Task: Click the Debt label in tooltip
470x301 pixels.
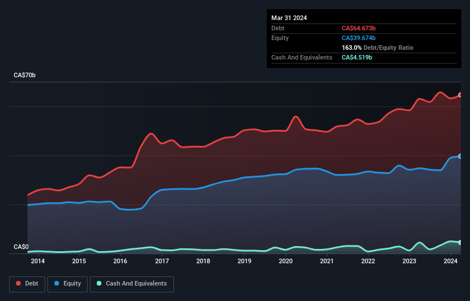Action: click(278, 28)
